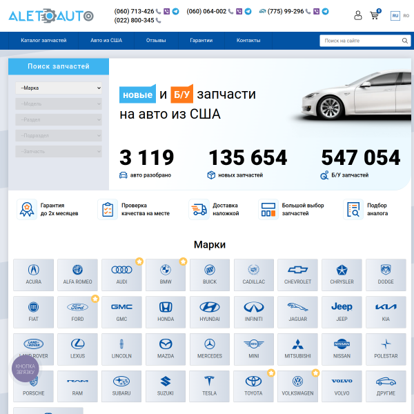Select the Tesla brand tile
Viewport: 414px width, 414px height.
click(x=210, y=386)
